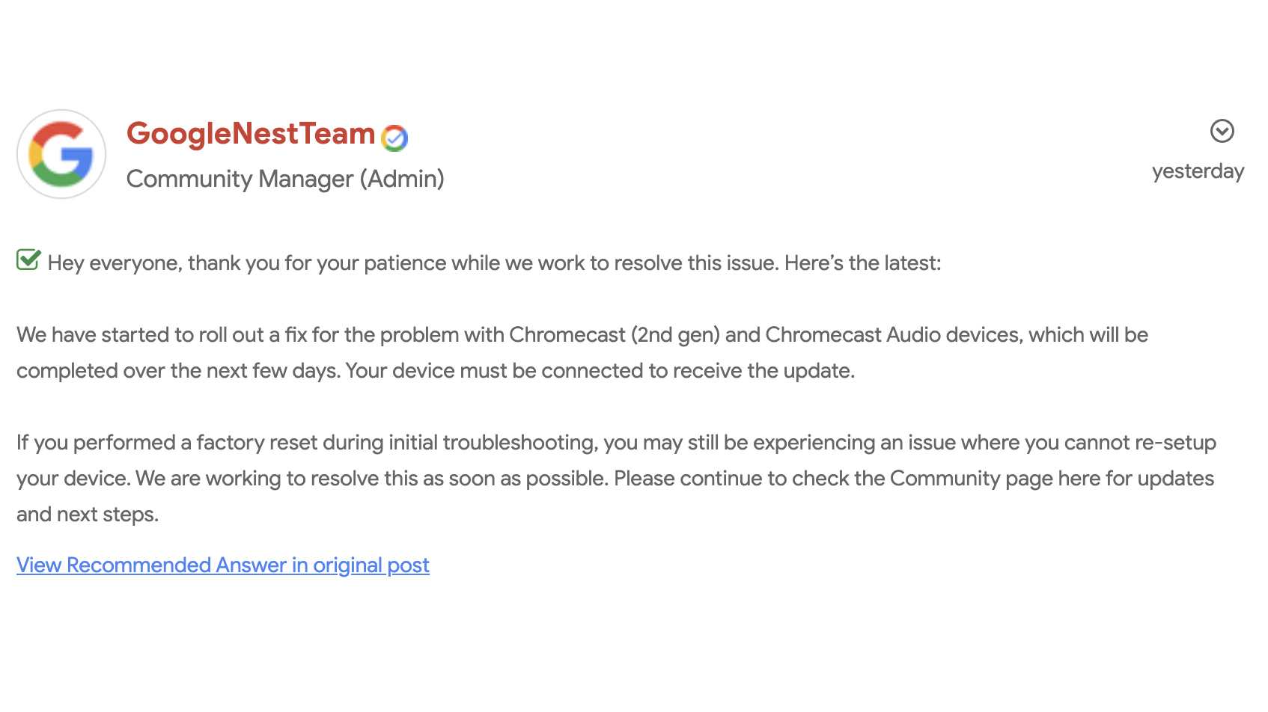The height and width of the screenshot is (712, 1268).
Task: Open the post options dropdown arrow
Action: pos(1222,131)
